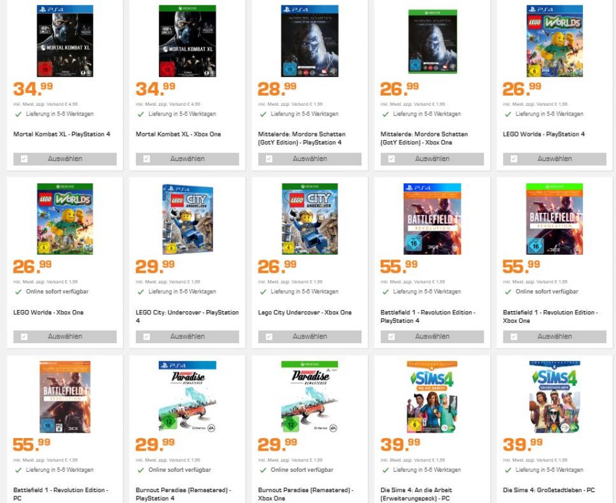Open the Battlefield 1 Revolution Xbox One cover
The width and height of the screenshot is (616, 503).
click(554, 219)
